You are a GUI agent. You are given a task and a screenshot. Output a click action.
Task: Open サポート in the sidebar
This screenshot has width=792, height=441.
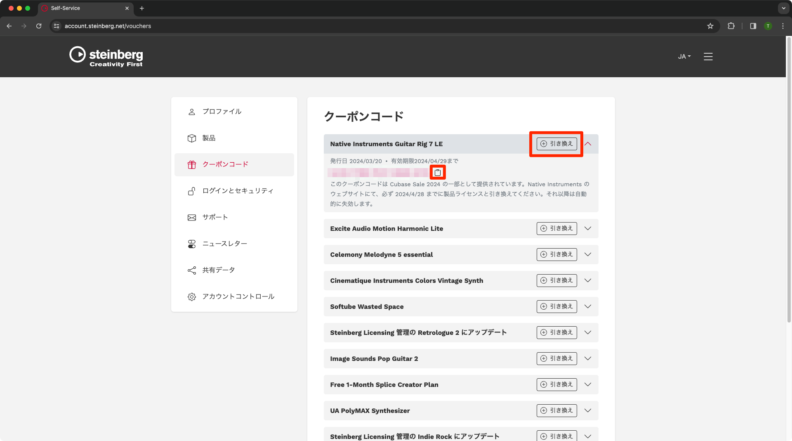[x=234, y=217]
